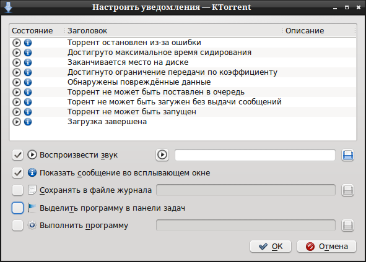Sort by 'Состояние' column header
366x262 pixels.
[32, 31]
